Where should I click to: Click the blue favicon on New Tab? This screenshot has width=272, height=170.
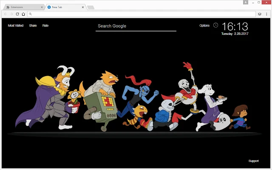(49, 7)
